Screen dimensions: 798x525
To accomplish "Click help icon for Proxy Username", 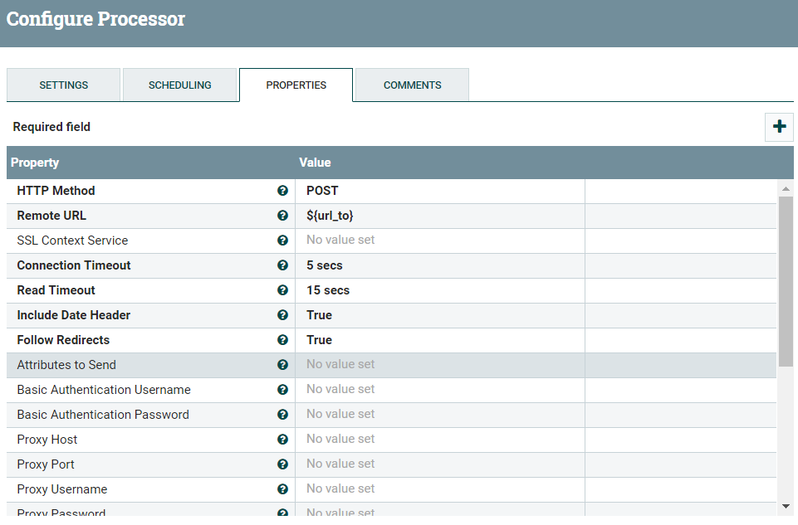I will [x=282, y=489].
